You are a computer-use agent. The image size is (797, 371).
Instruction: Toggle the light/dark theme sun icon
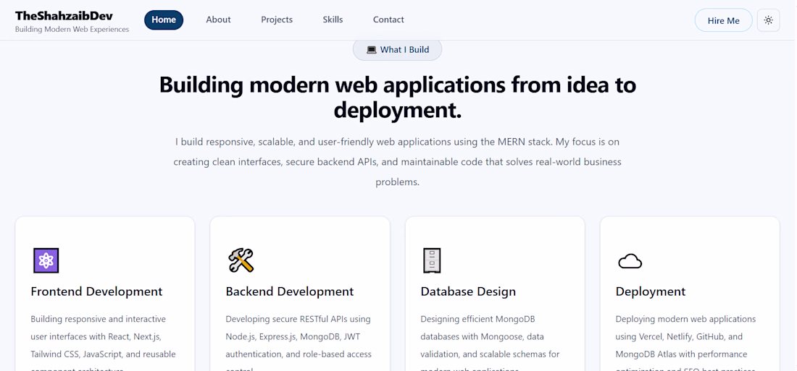[768, 20]
